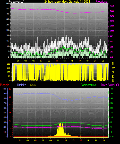Click the 'Solar' legend label
Screen dimensions: 120x144
33,85
